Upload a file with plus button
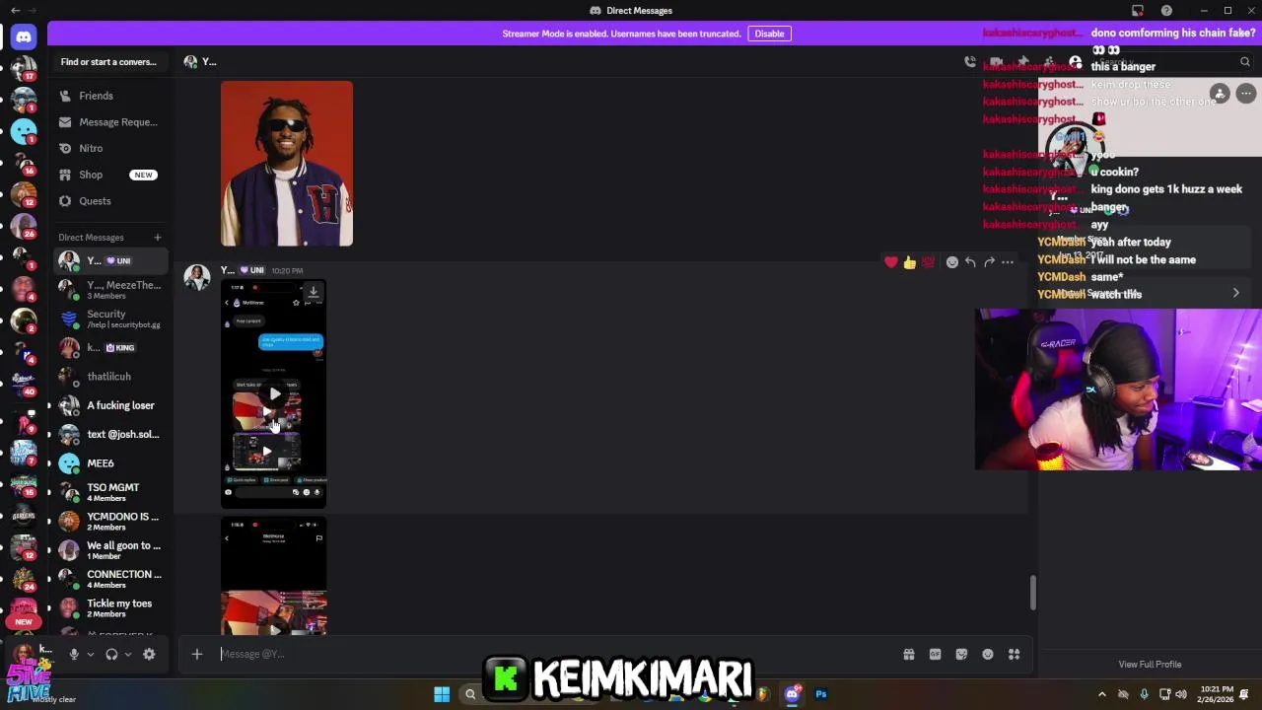 point(196,654)
